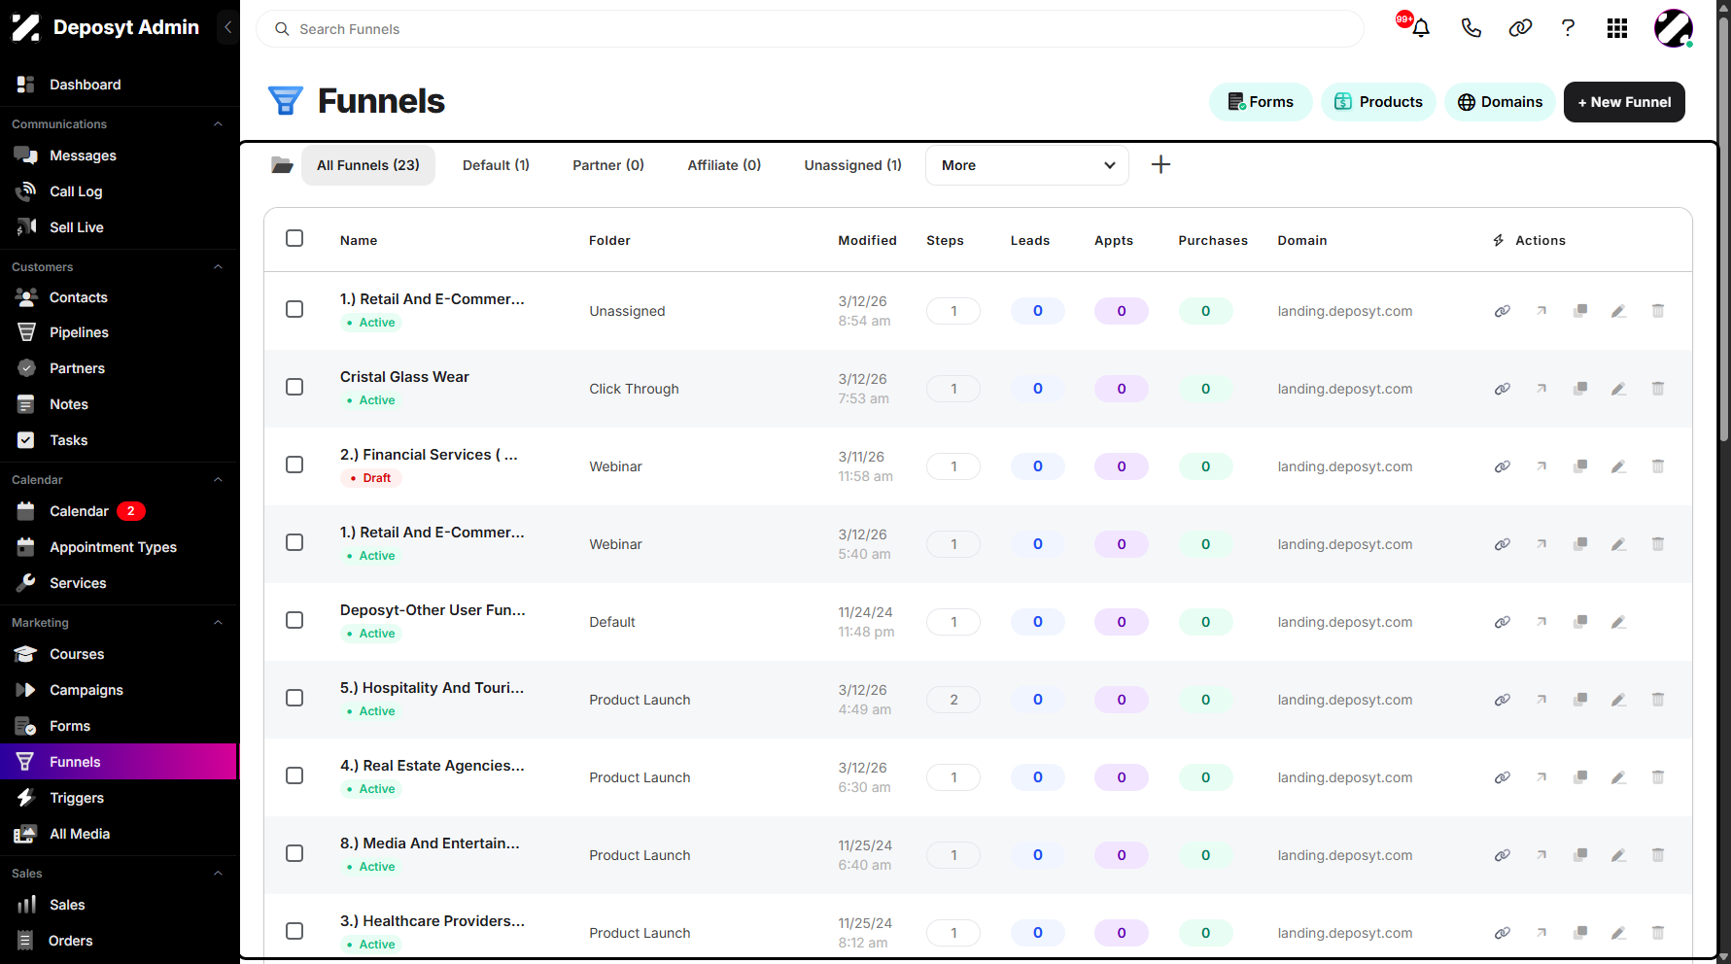Click the New Funnel button
This screenshot has height=964, width=1731.
click(x=1624, y=102)
